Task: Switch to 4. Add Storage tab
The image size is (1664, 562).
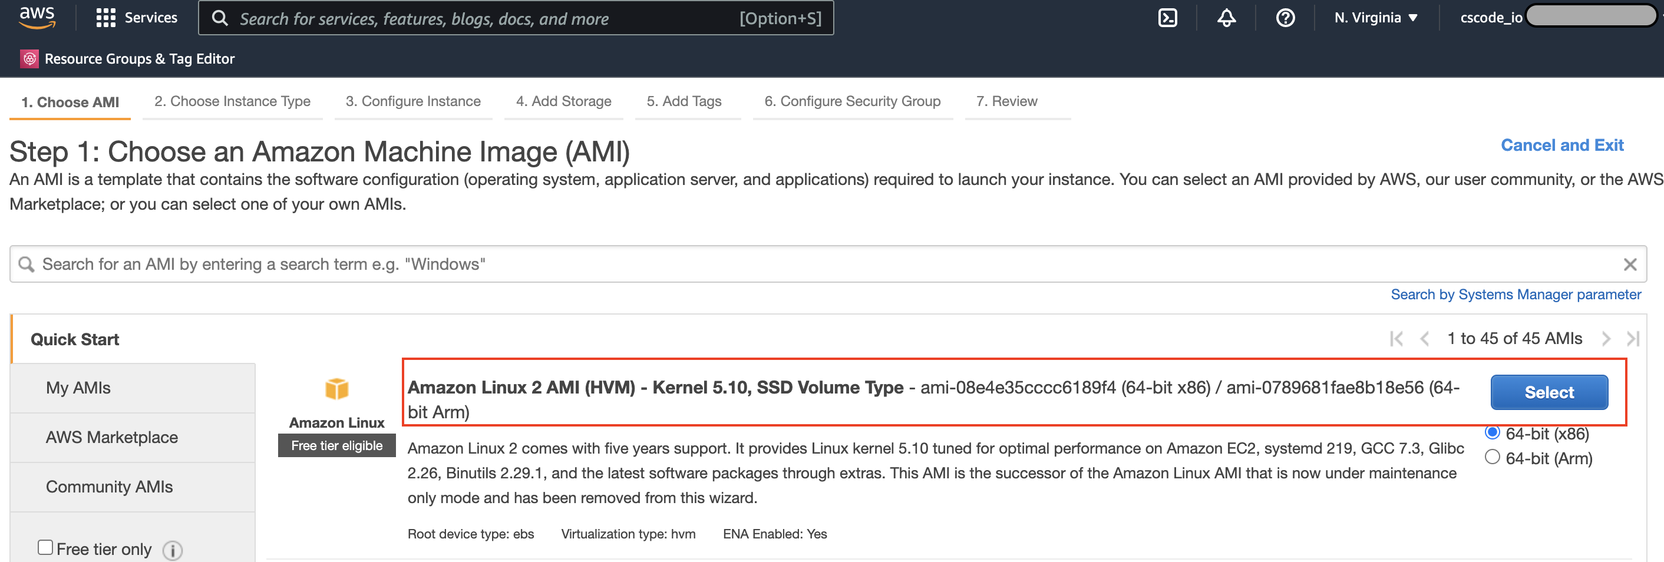Action: coord(563,101)
